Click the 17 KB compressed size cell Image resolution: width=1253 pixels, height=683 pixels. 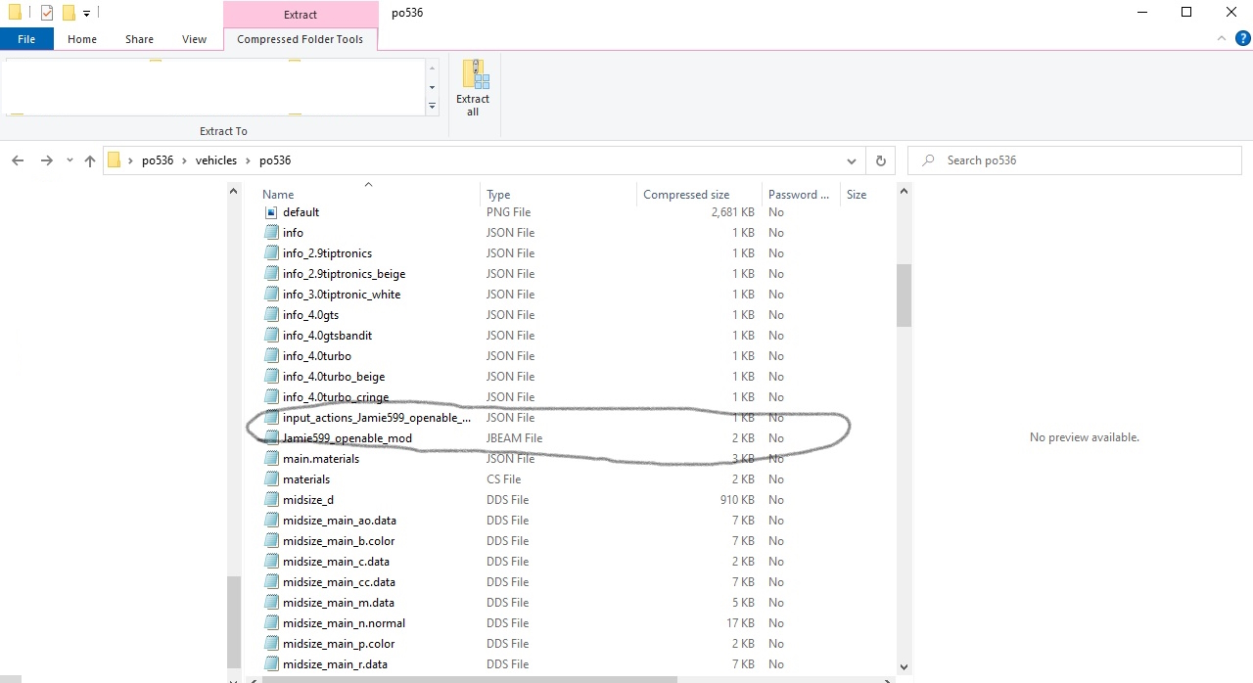click(x=740, y=623)
